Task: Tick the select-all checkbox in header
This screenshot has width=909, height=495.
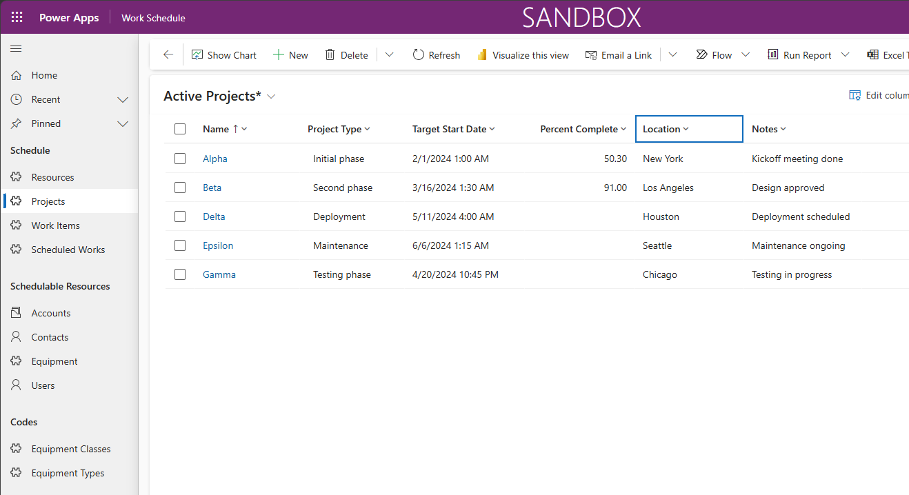Action: pyautogui.click(x=180, y=129)
